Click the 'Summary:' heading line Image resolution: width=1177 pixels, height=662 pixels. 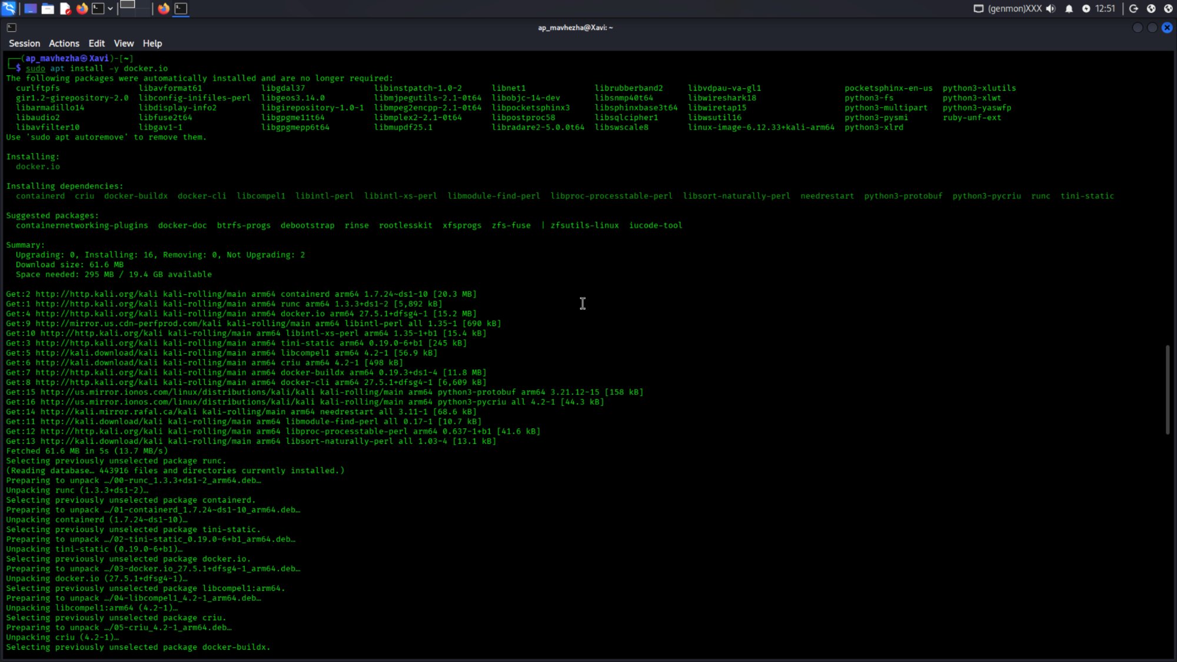click(x=25, y=245)
